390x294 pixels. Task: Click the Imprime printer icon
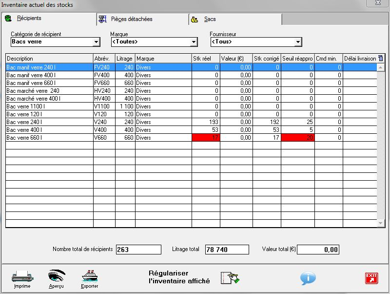(22, 277)
